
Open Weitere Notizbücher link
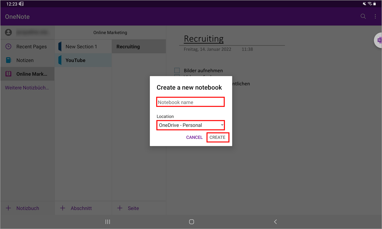tap(27, 88)
